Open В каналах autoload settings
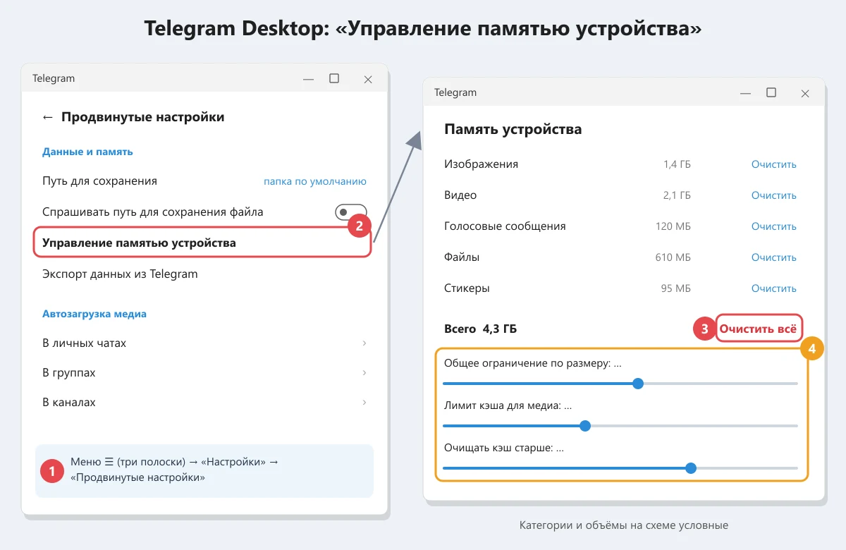 204,403
